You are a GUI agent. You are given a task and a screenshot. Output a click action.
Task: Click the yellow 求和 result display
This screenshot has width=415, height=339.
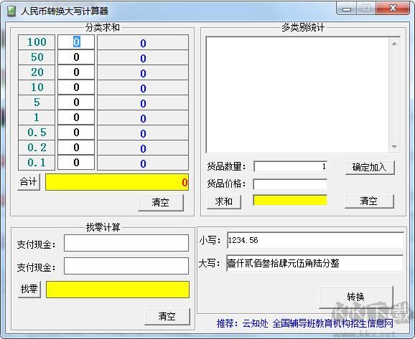click(x=290, y=200)
